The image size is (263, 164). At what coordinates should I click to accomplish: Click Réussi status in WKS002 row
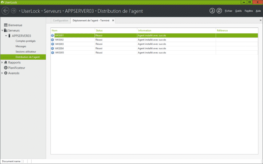click(x=99, y=40)
